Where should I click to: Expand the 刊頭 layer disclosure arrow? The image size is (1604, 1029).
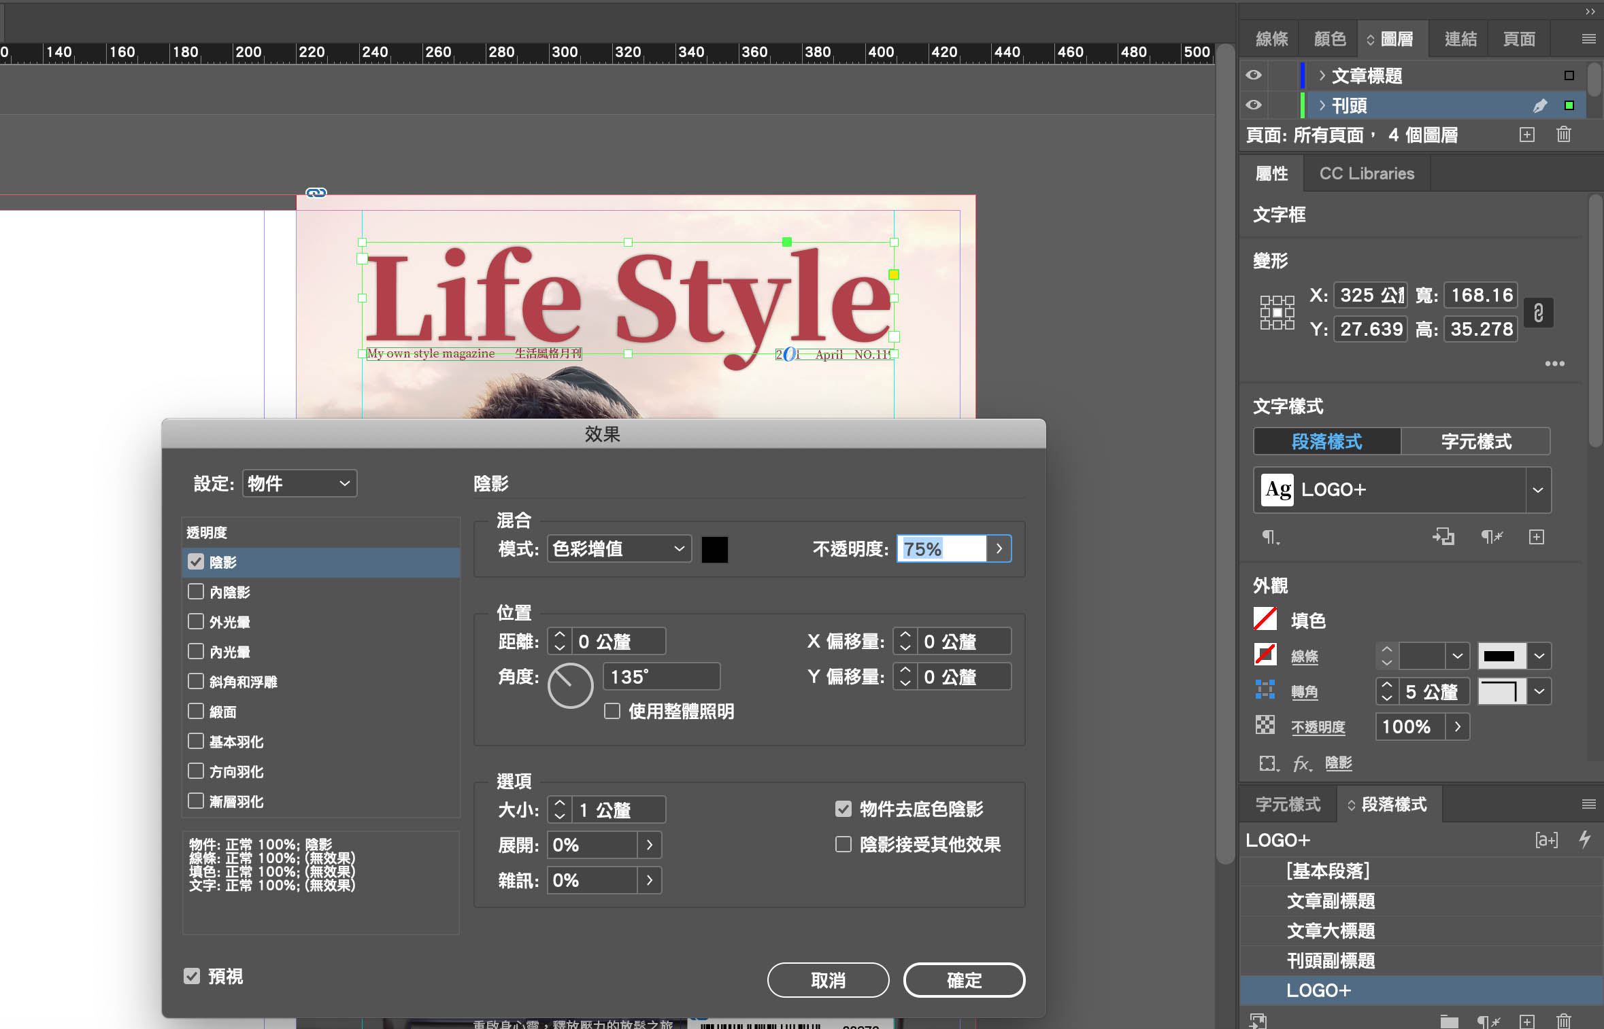point(1321,105)
